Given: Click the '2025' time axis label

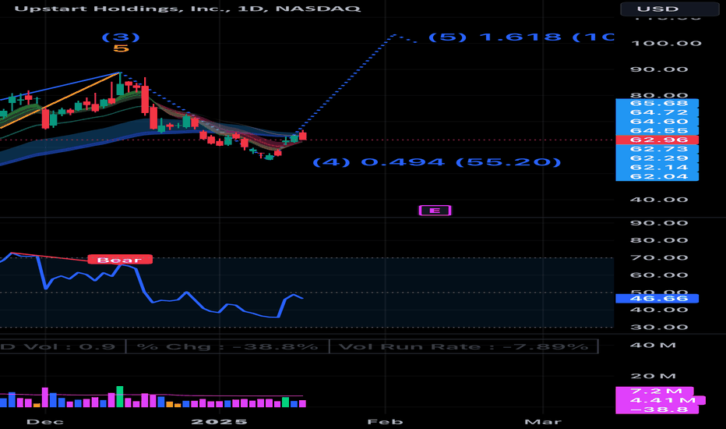Looking at the screenshot, I should (x=219, y=421).
